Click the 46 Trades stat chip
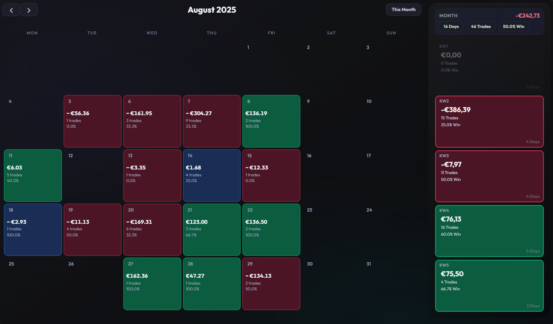 pos(481,26)
